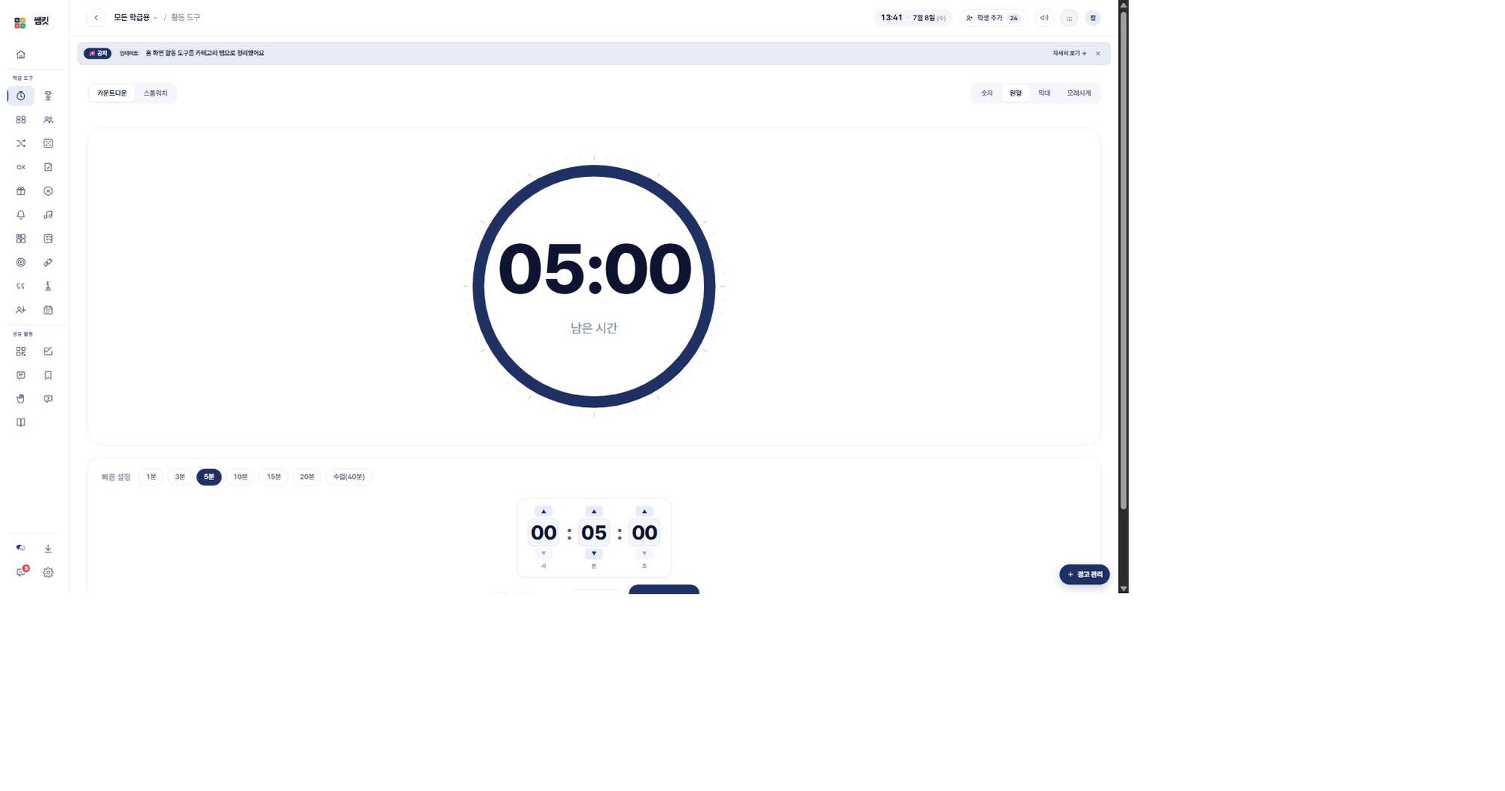This screenshot has width=1505, height=791.
Task: Go back using the left chevron button
Action: [96, 17]
